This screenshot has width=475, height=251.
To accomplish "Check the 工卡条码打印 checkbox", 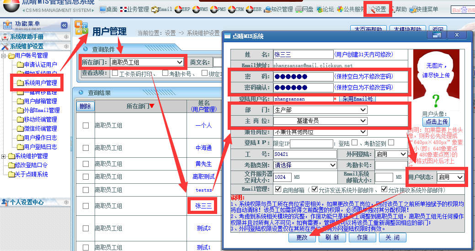I will (x=115, y=73).
